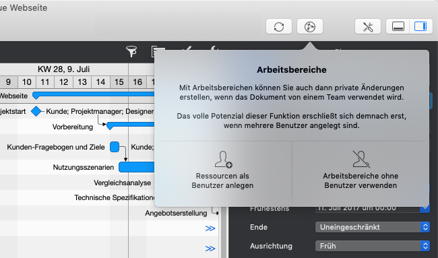Open the Ende dropdown showing Uneingeschränkt
Screen dimensions: 438x258
373,227
